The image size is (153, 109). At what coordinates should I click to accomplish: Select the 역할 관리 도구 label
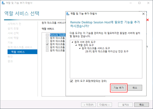86,45
